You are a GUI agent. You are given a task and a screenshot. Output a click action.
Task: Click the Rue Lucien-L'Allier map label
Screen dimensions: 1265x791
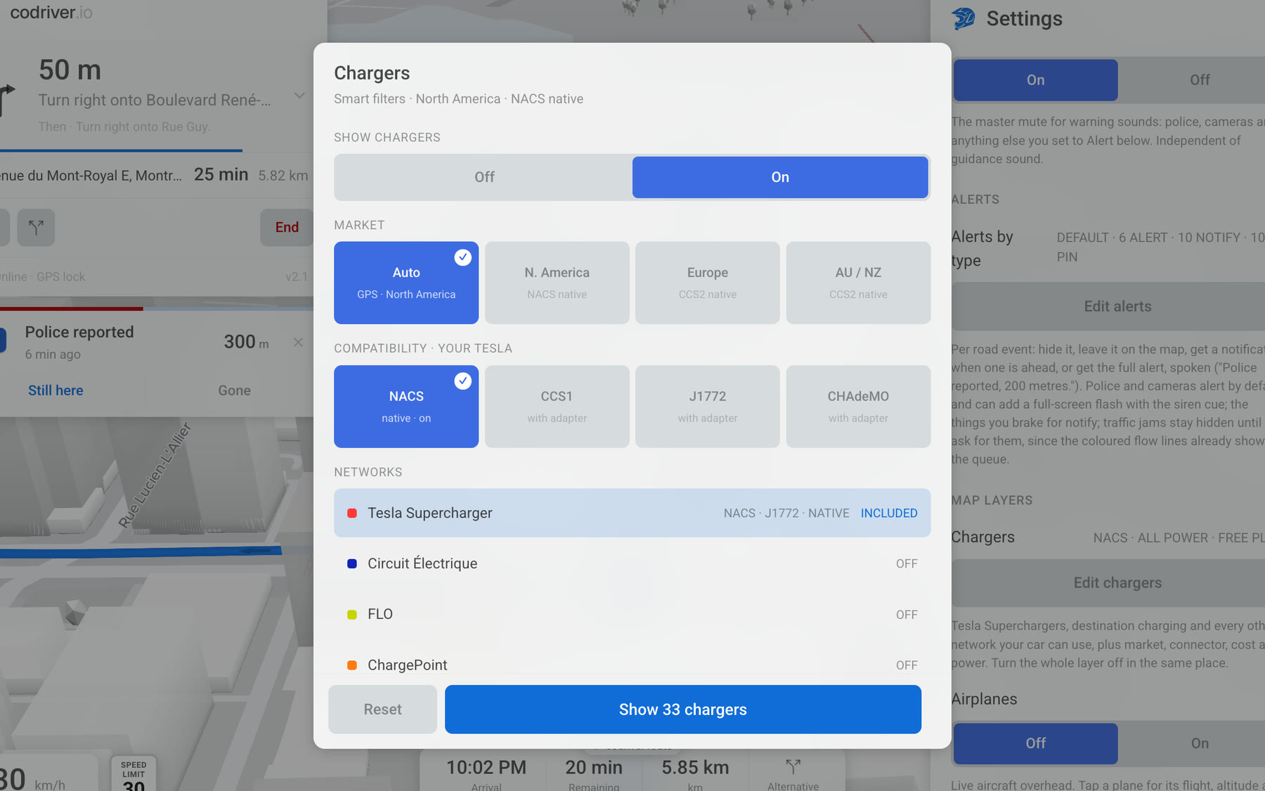tap(155, 475)
